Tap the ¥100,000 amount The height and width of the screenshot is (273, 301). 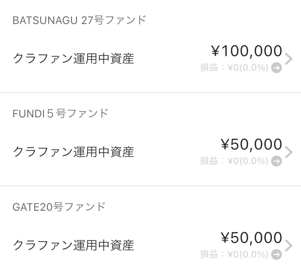pyautogui.click(x=247, y=51)
